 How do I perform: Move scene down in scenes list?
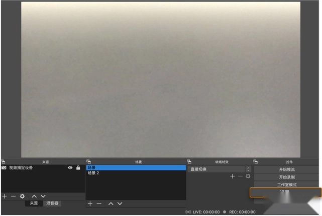pos(120,203)
